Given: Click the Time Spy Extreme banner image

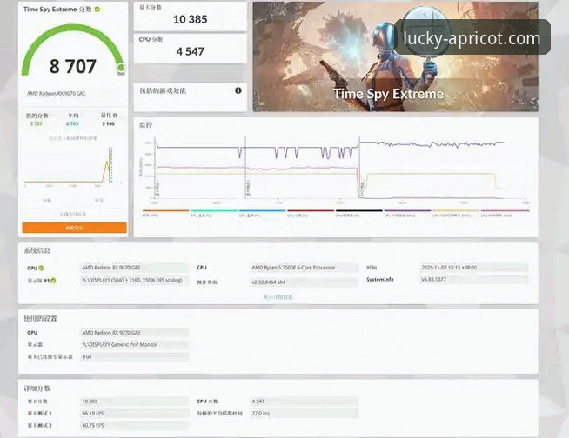Looking at the screenshot, I should [x=395, y=56].
